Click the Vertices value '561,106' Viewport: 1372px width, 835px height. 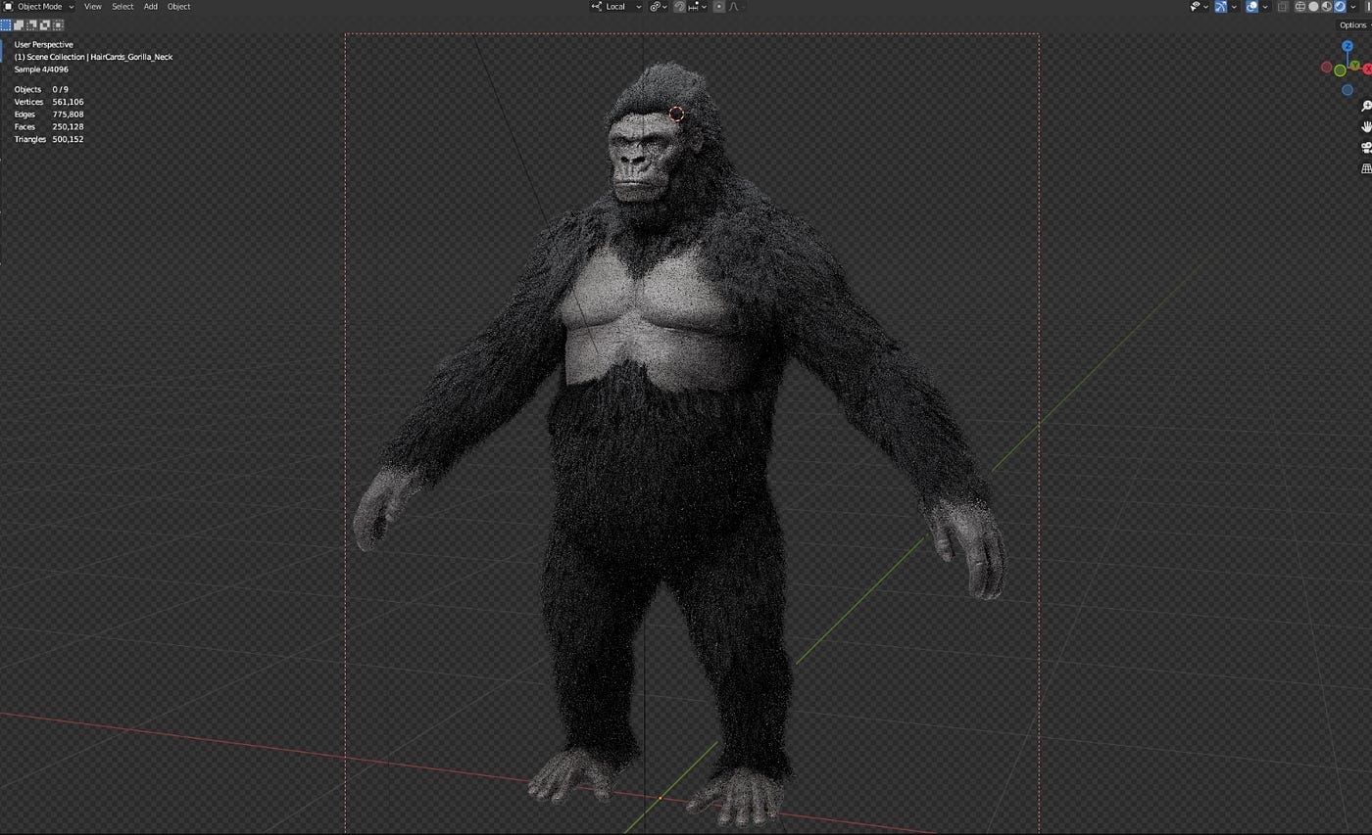pyautogui.click(x=69, y=102)
